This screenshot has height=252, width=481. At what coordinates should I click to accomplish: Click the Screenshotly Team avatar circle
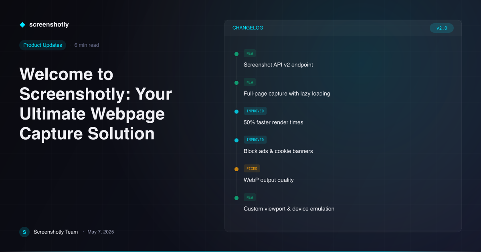[24, 232]
